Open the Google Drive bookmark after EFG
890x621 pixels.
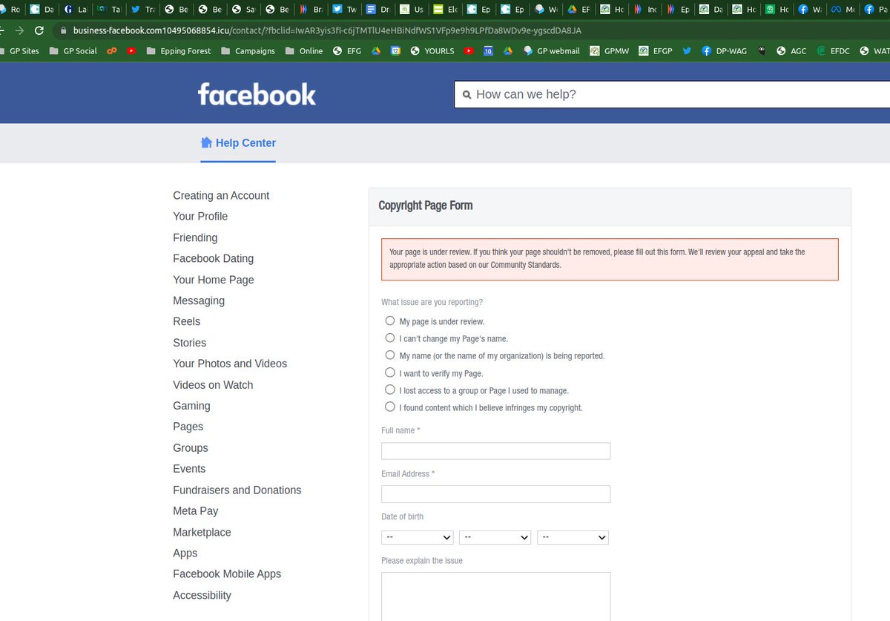pyautogui.click(x=376, y=50)
